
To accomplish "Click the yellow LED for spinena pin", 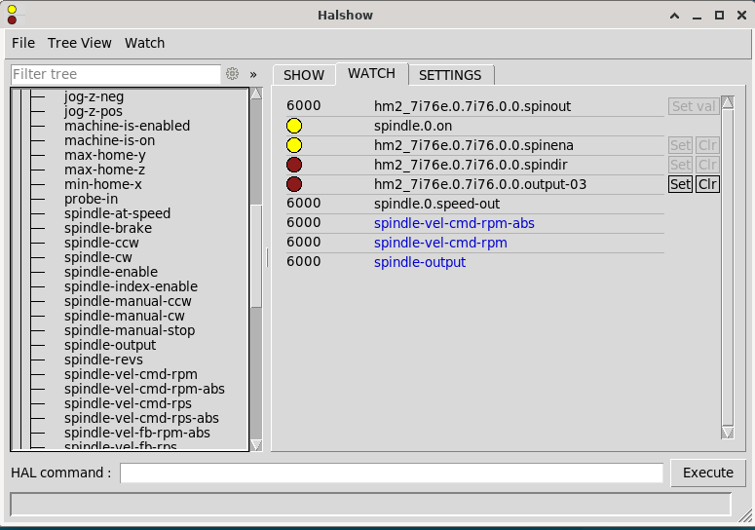I will (x=294, y=145).
